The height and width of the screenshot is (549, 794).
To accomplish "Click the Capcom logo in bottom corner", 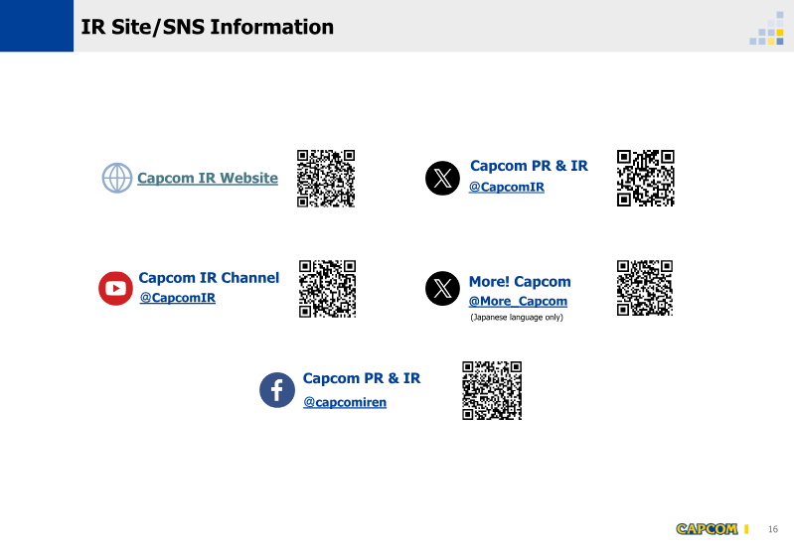I will [x=707, y=528].
